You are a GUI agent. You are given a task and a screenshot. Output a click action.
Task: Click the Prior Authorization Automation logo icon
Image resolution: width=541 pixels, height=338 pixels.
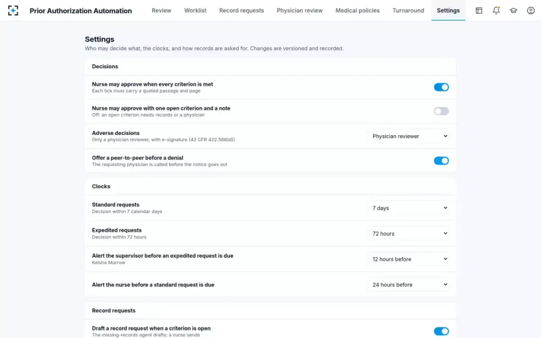[13, 10]
